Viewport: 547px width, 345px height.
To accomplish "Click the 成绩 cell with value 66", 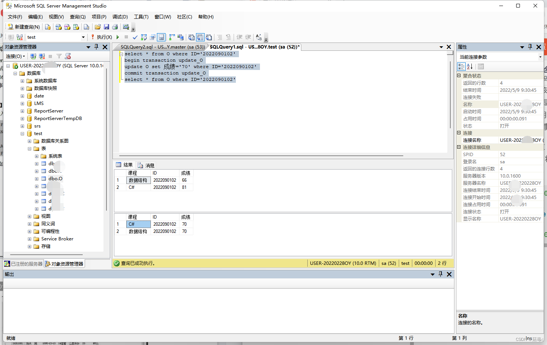I will pyautogui.click(x=186, y=180).
